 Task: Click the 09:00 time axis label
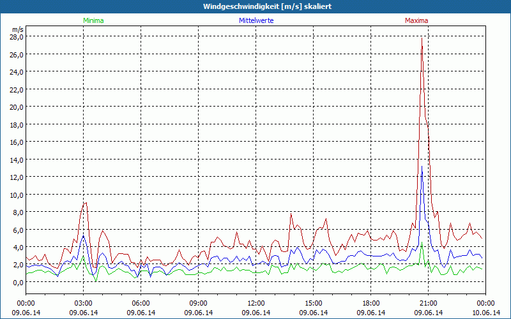point(199,303)
